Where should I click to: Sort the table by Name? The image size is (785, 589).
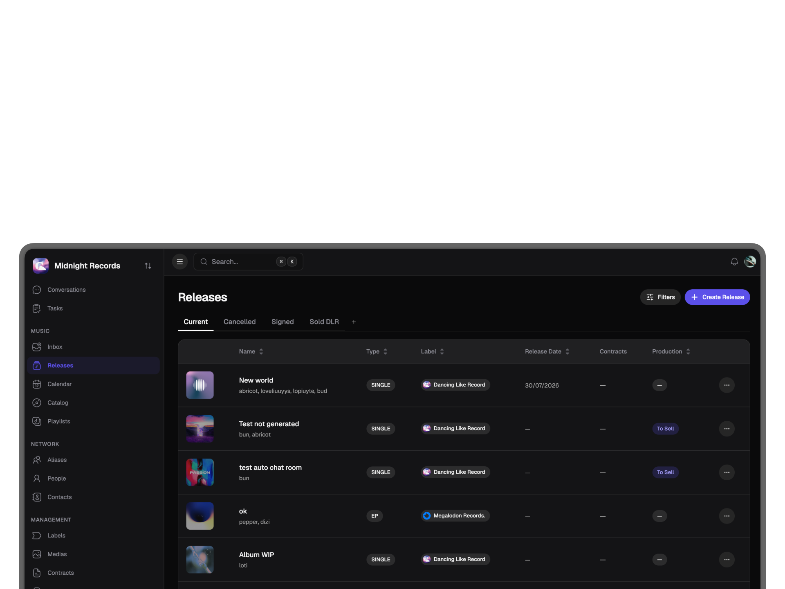pos(251,351)
